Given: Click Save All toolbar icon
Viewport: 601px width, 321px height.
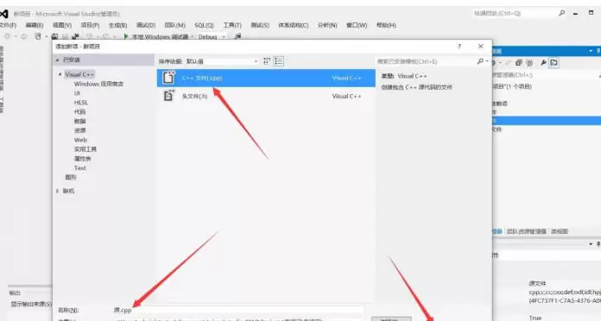Looking at the screenshot, I should (x=75, y=37).
